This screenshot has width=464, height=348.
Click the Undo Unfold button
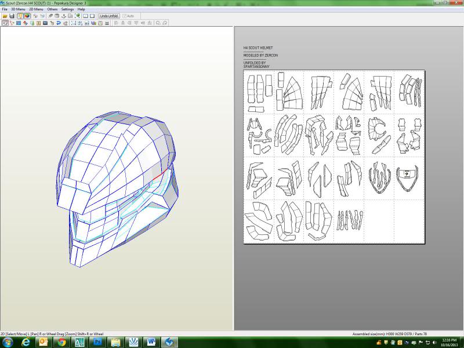click(109, 16)
